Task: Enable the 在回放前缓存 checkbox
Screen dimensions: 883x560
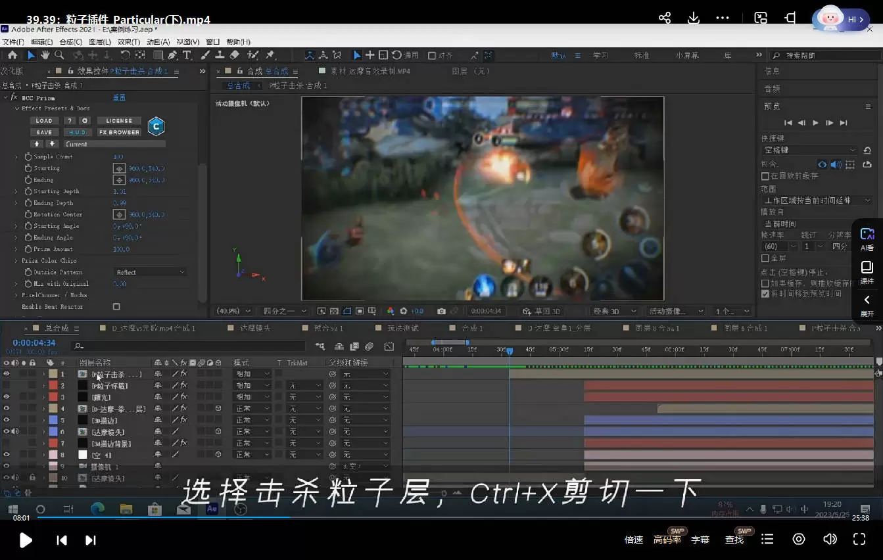Action: pos(765,176)
